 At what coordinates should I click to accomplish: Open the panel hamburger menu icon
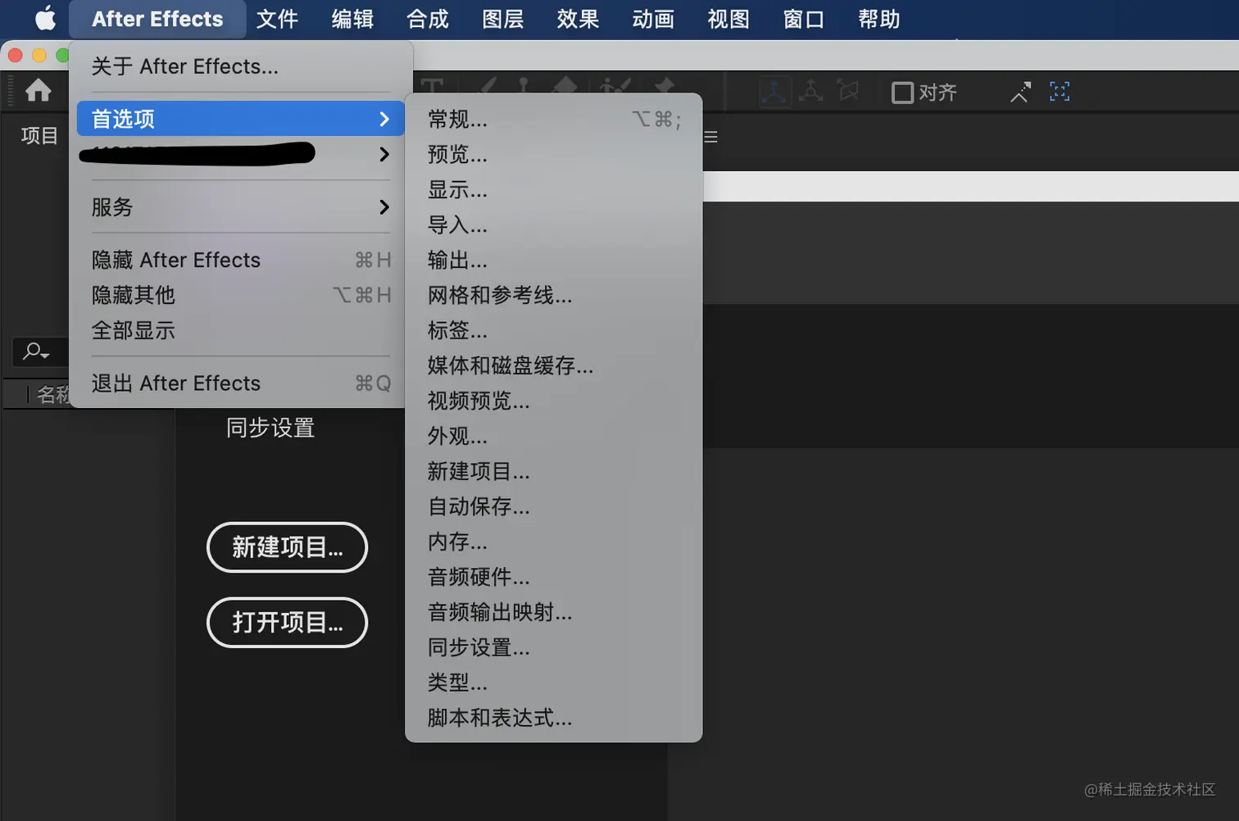[710, 137]
